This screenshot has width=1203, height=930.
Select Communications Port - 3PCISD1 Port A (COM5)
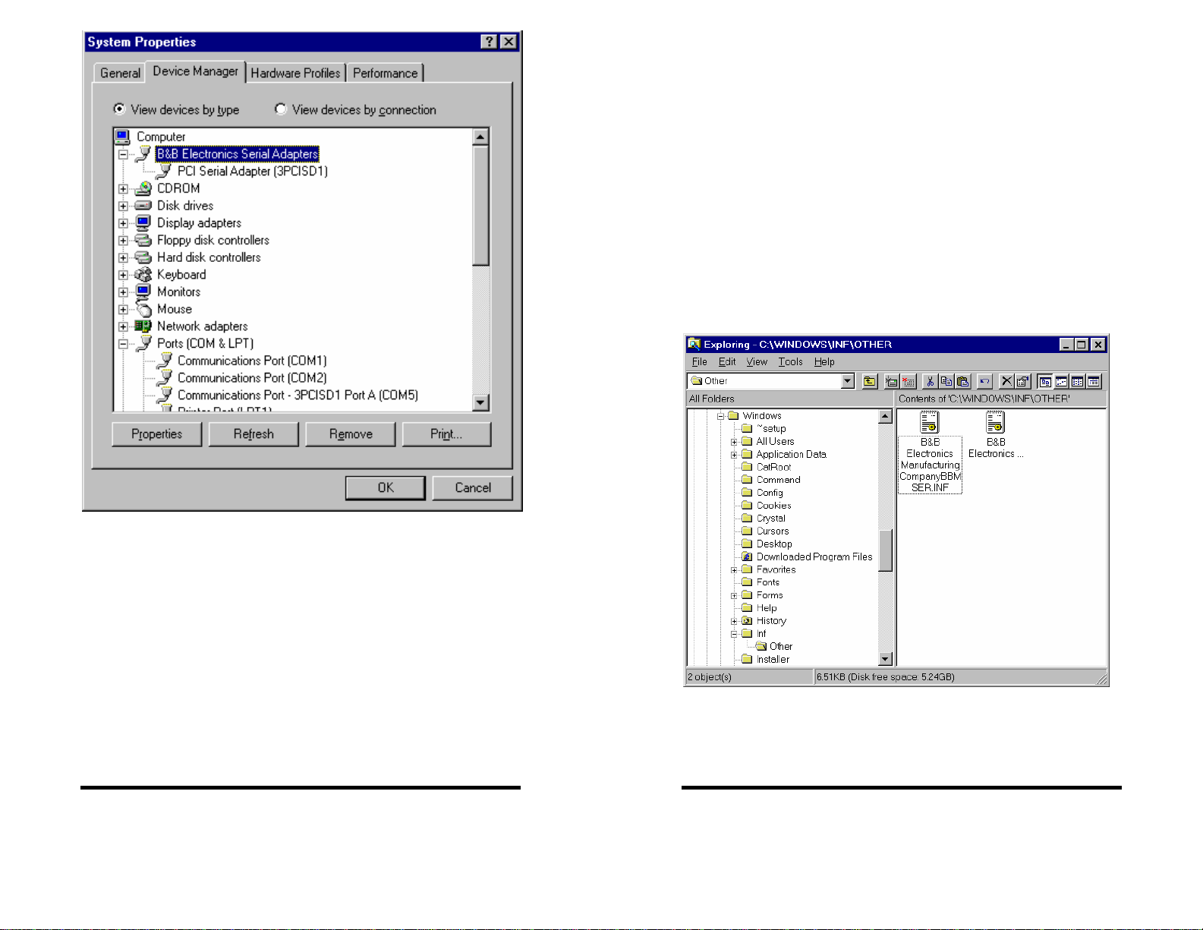(298, 396)
